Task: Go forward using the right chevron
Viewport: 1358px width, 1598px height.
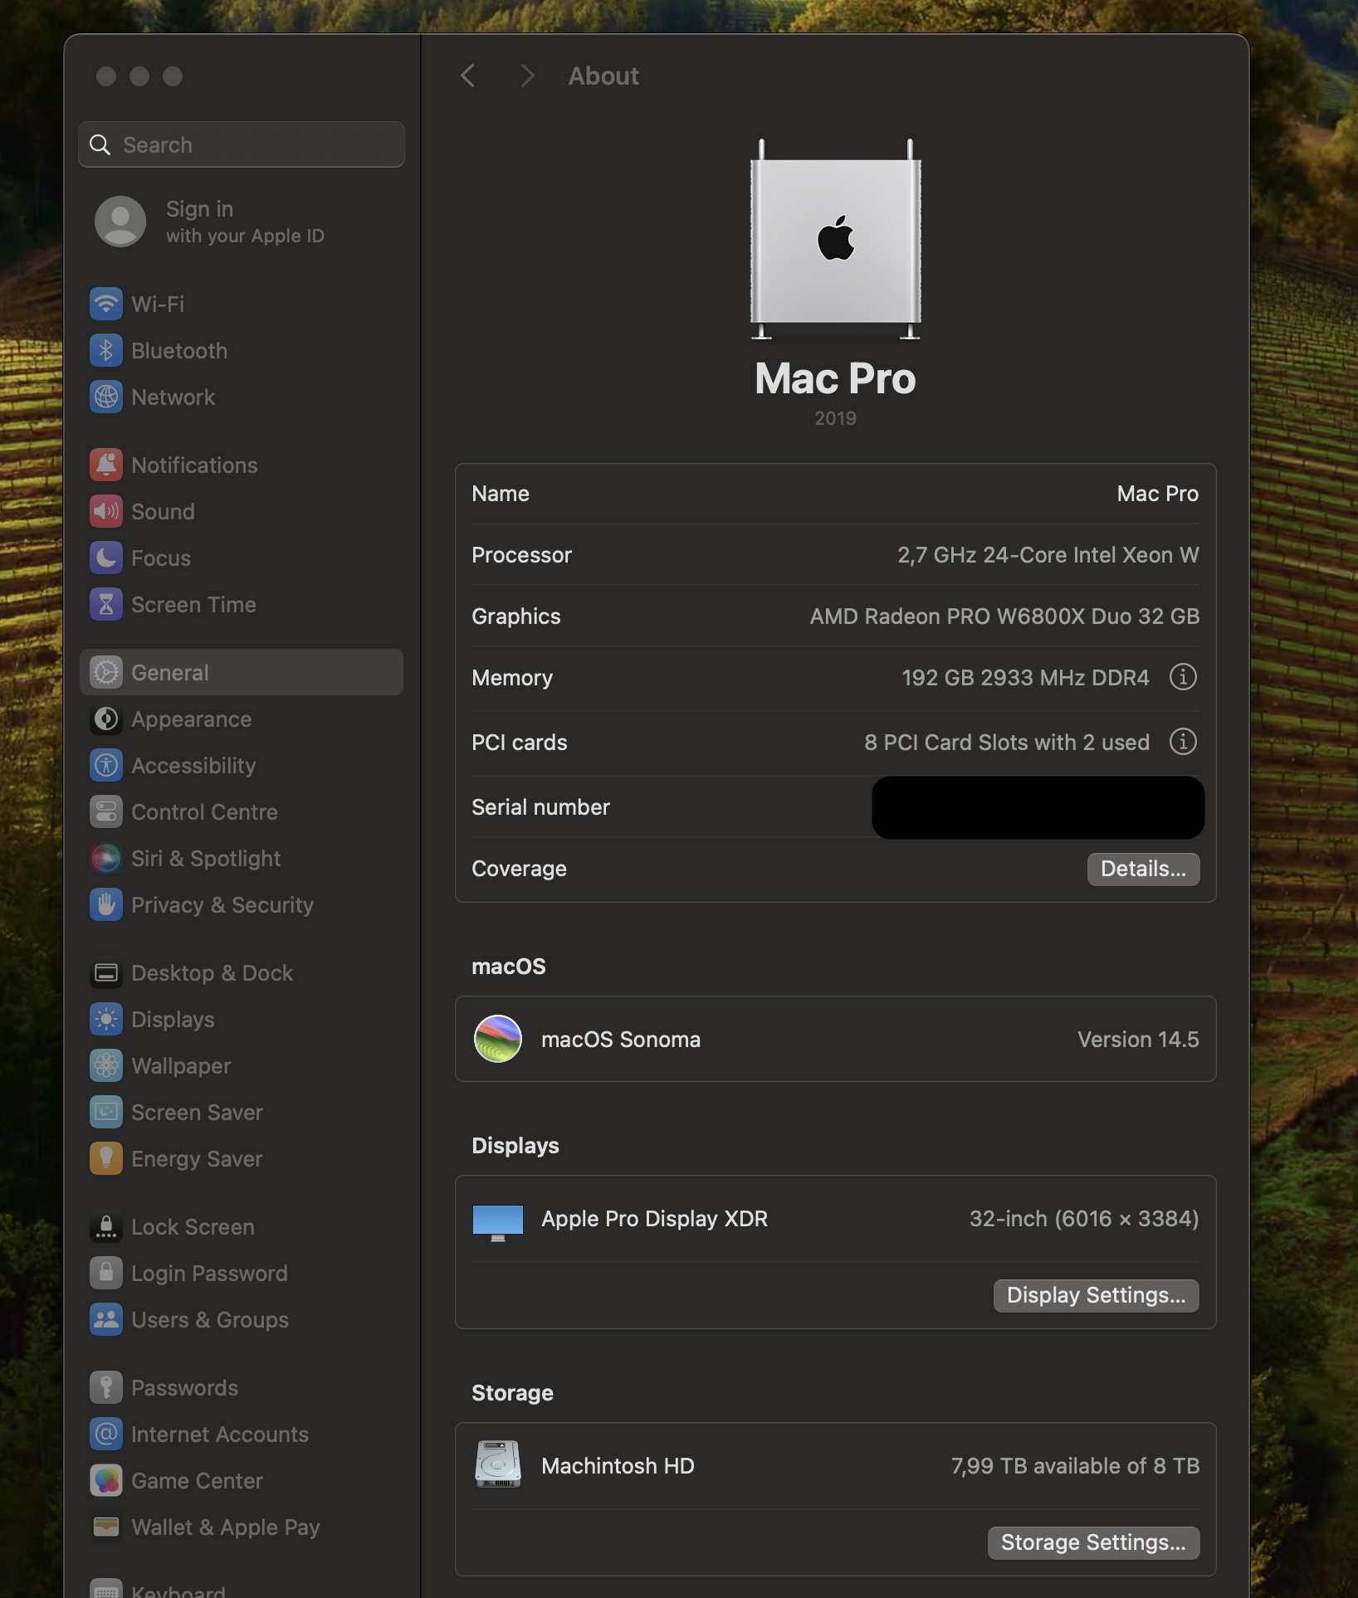Action: [x=527, y=76]
